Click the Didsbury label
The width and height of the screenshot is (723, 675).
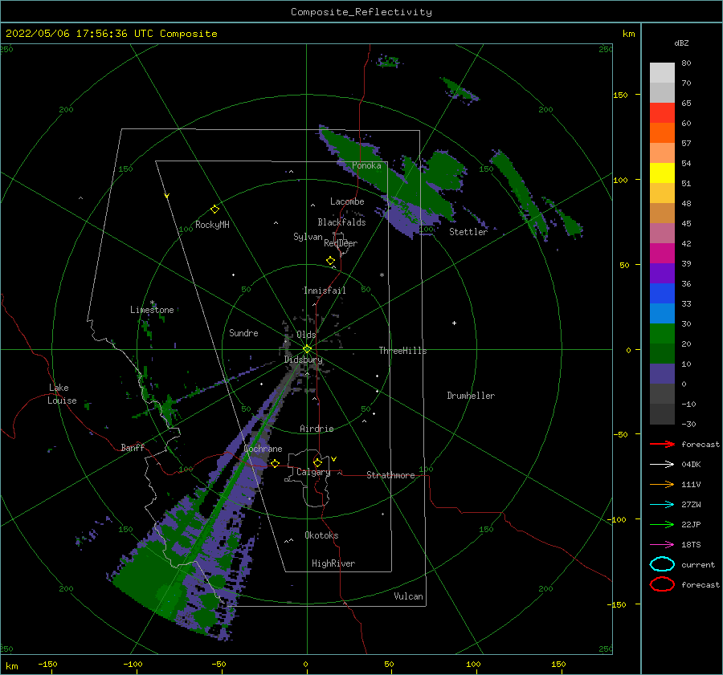click(304, 360)
